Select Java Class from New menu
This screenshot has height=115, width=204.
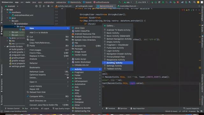tap(86, 28)
